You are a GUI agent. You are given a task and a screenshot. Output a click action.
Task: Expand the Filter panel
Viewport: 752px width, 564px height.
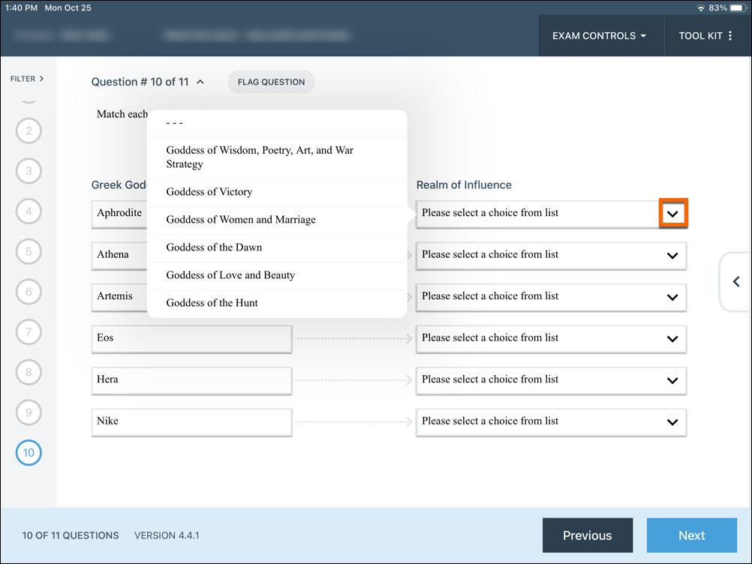click(x=27, y=78)
